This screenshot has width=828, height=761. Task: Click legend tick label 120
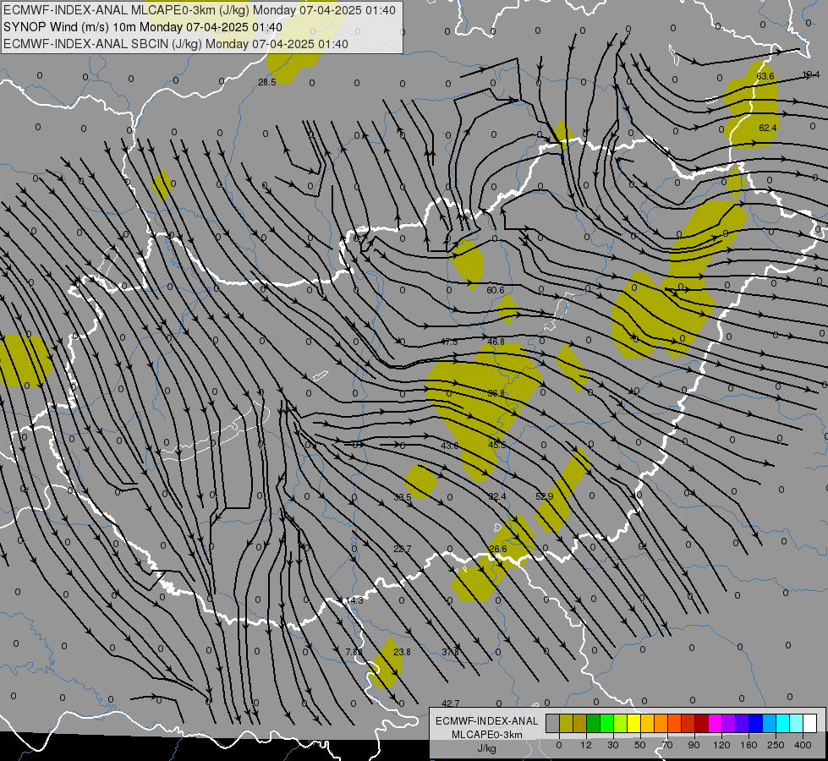click(x=721, y=745)
